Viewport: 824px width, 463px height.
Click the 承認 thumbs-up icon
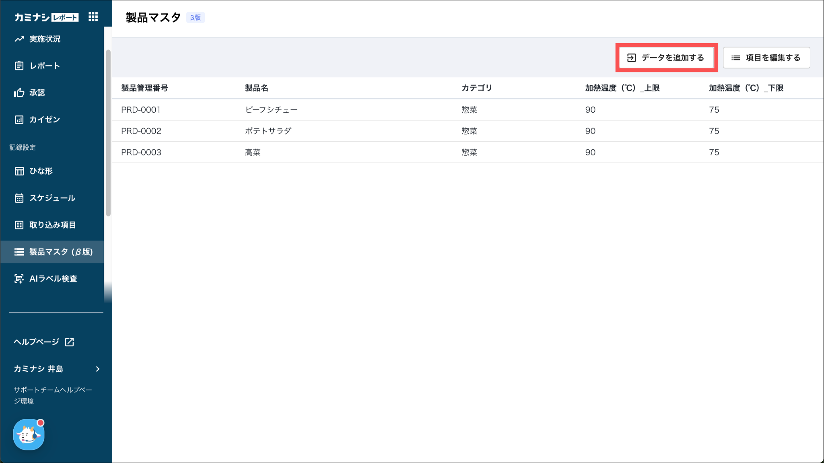click(19, 93)
